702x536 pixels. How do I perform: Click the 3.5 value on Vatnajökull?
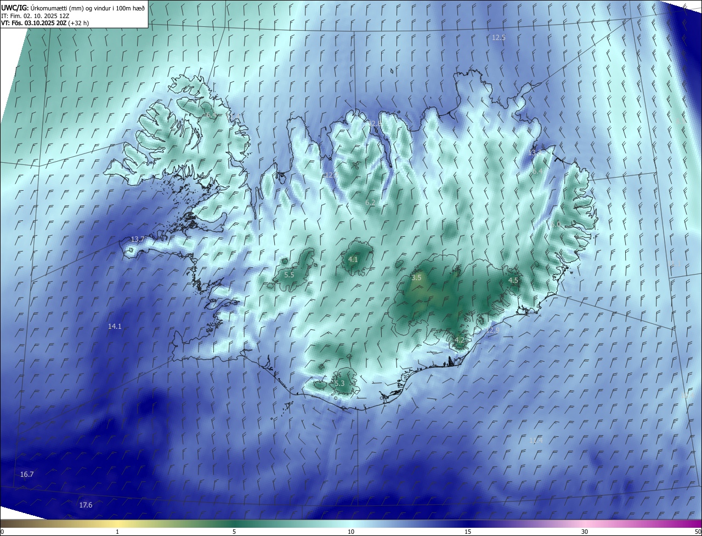tap(416, 277)
